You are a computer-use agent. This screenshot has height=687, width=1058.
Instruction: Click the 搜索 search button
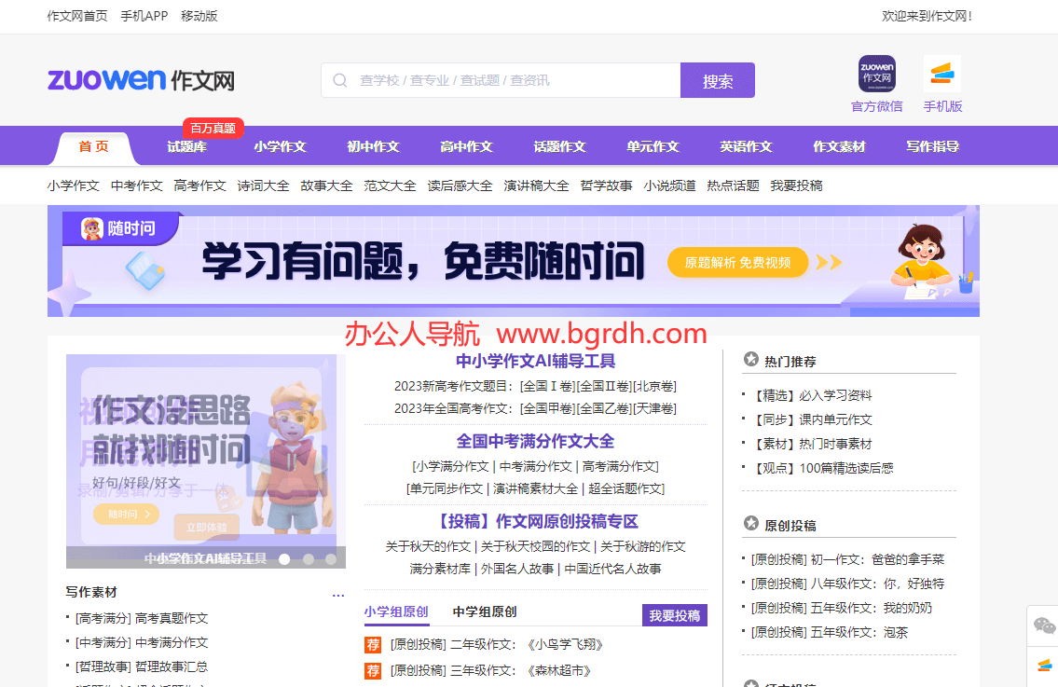[717, 80]
